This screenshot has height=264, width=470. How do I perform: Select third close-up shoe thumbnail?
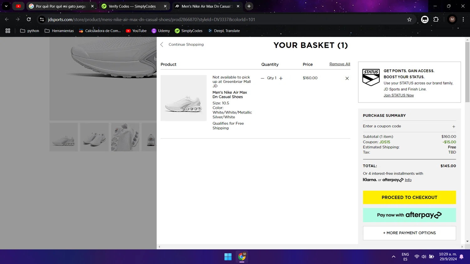[x=125, y=137]
